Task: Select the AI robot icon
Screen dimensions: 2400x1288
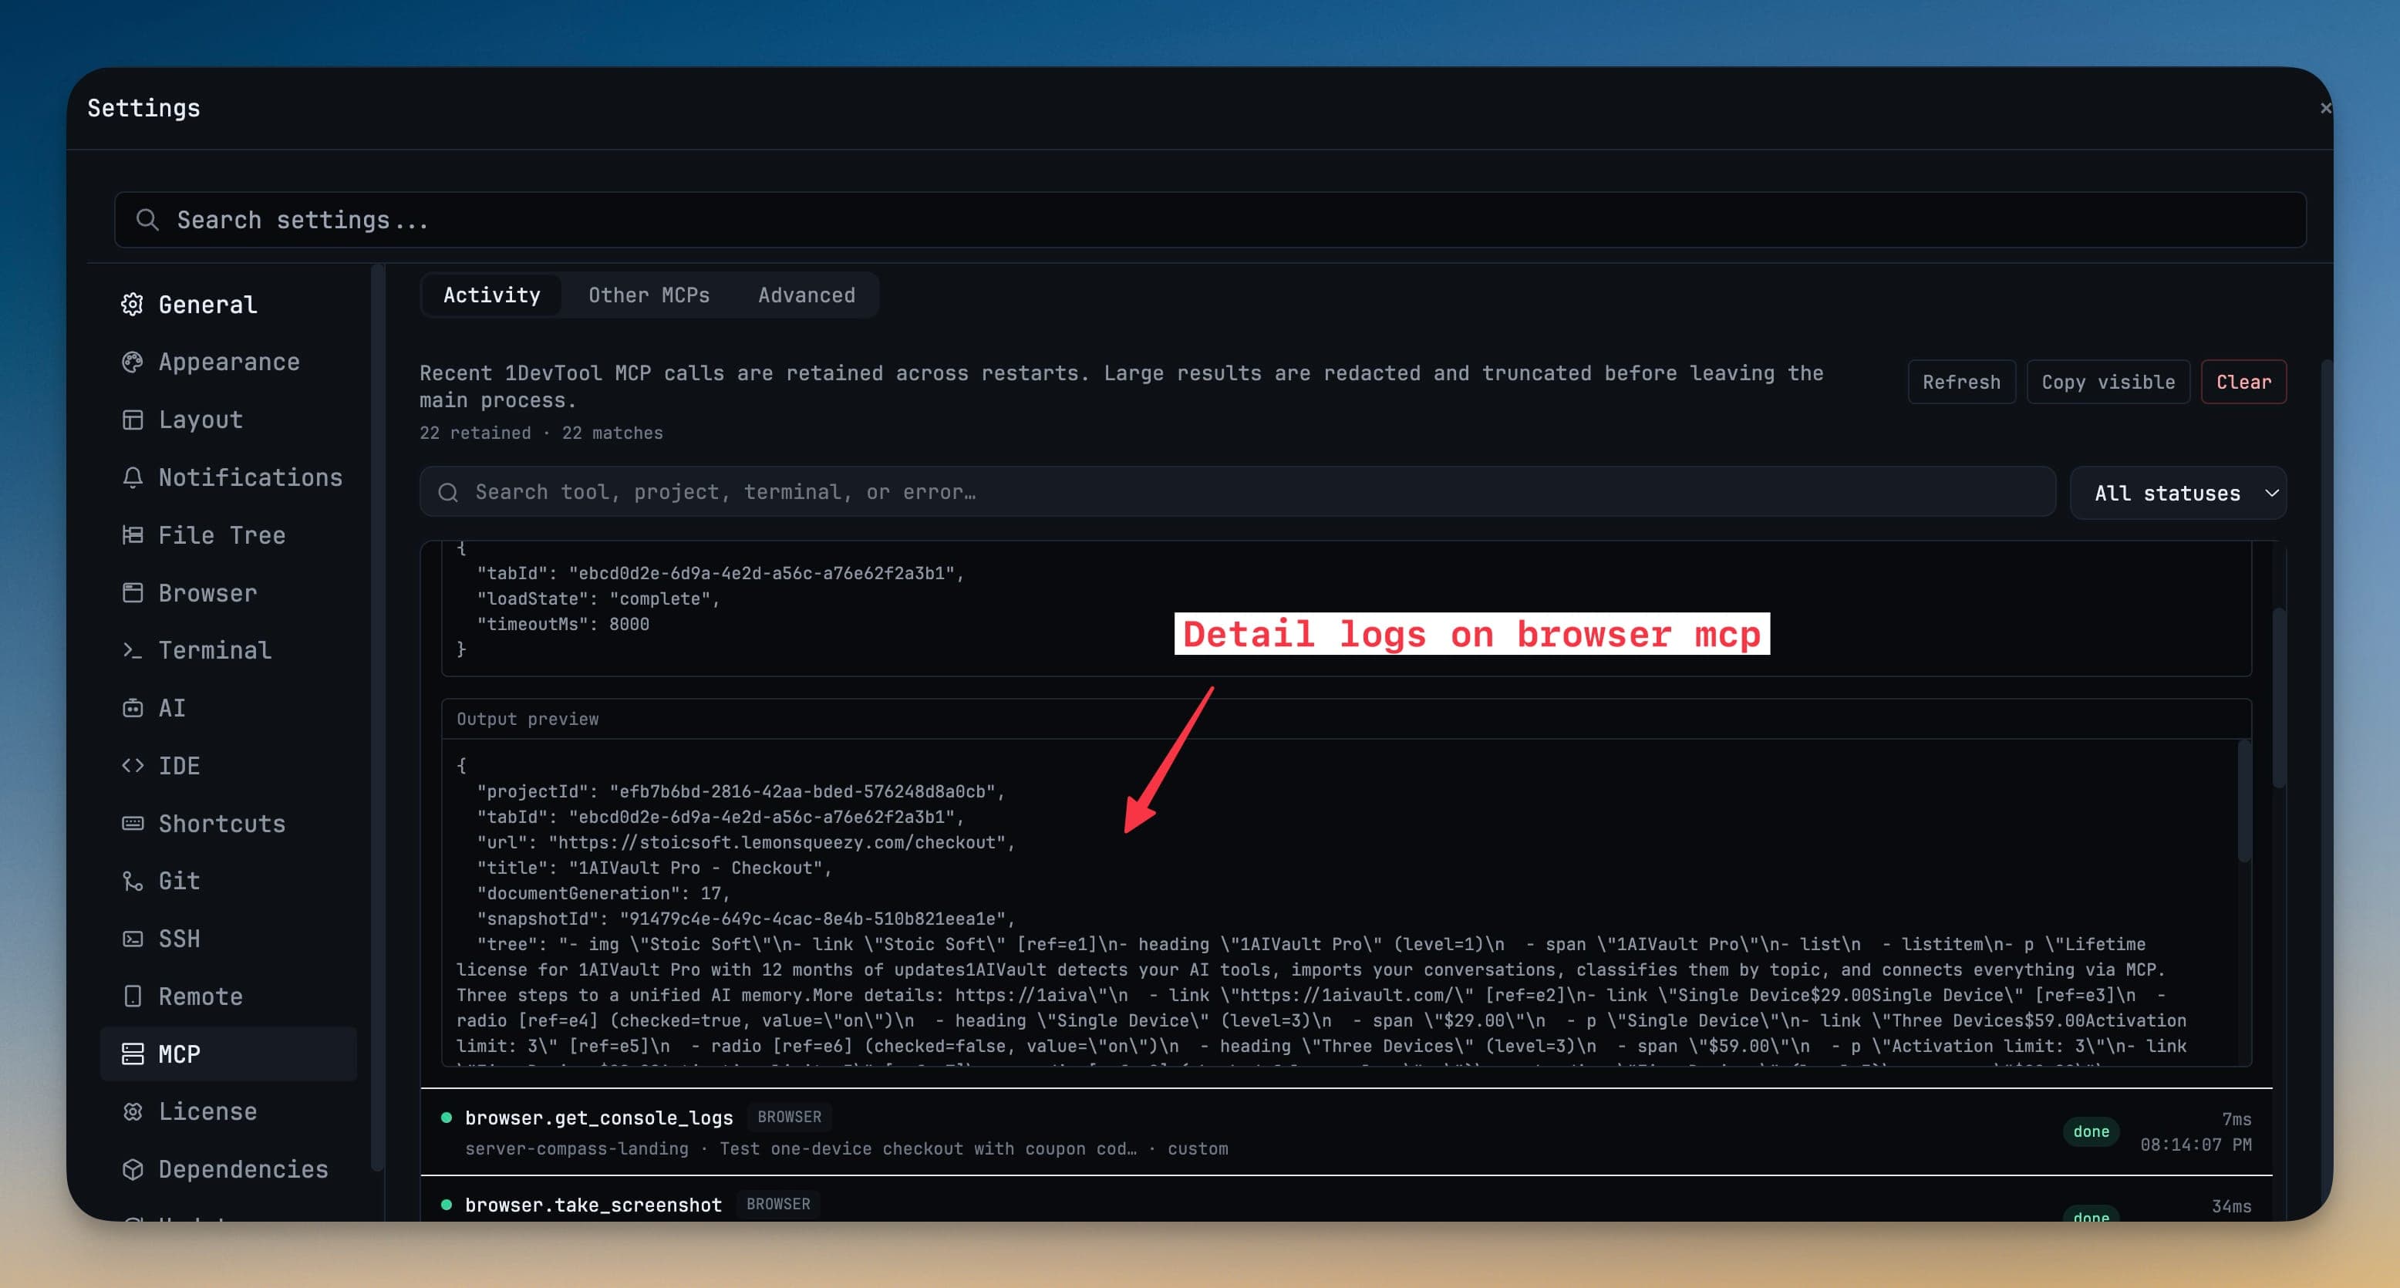Action: [133, 708]
